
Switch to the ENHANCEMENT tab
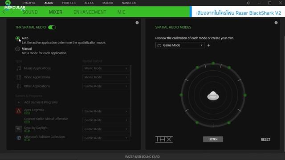click(x=90, y=12)
